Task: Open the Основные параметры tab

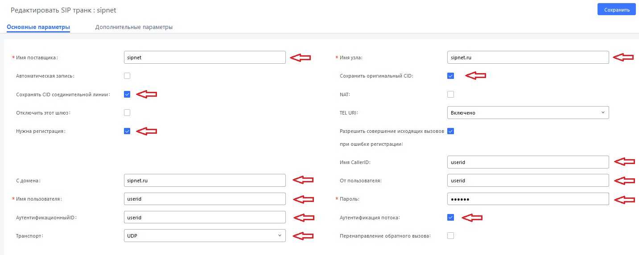Action: click(x=38, y=27)
